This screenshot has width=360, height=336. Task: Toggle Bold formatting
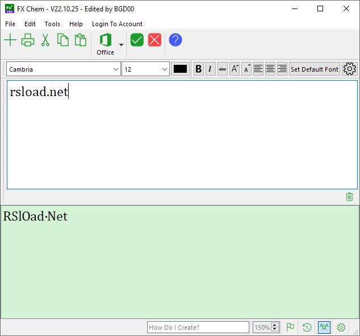click(x=199, y=69)
